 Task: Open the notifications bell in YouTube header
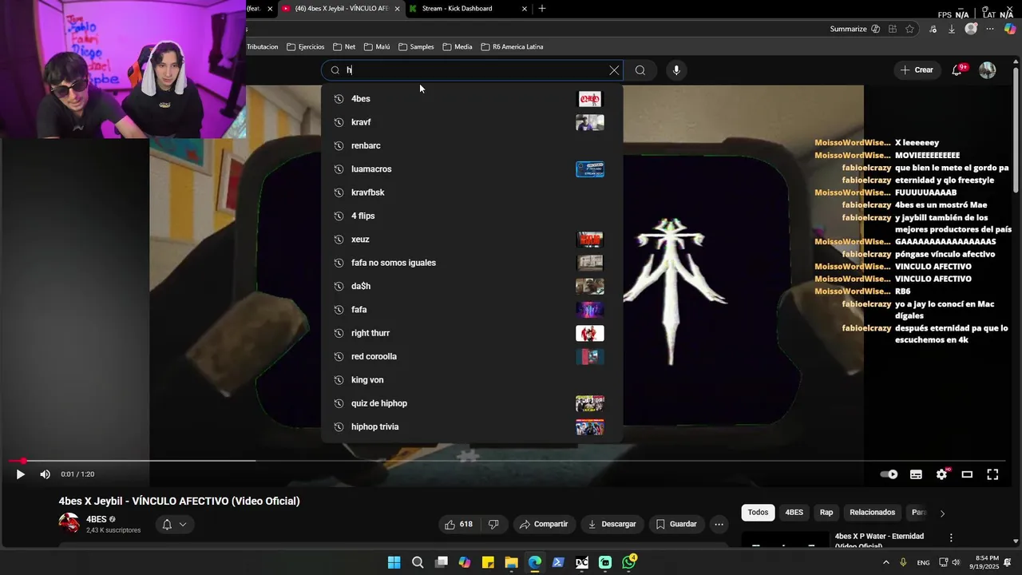pos(957,70)
